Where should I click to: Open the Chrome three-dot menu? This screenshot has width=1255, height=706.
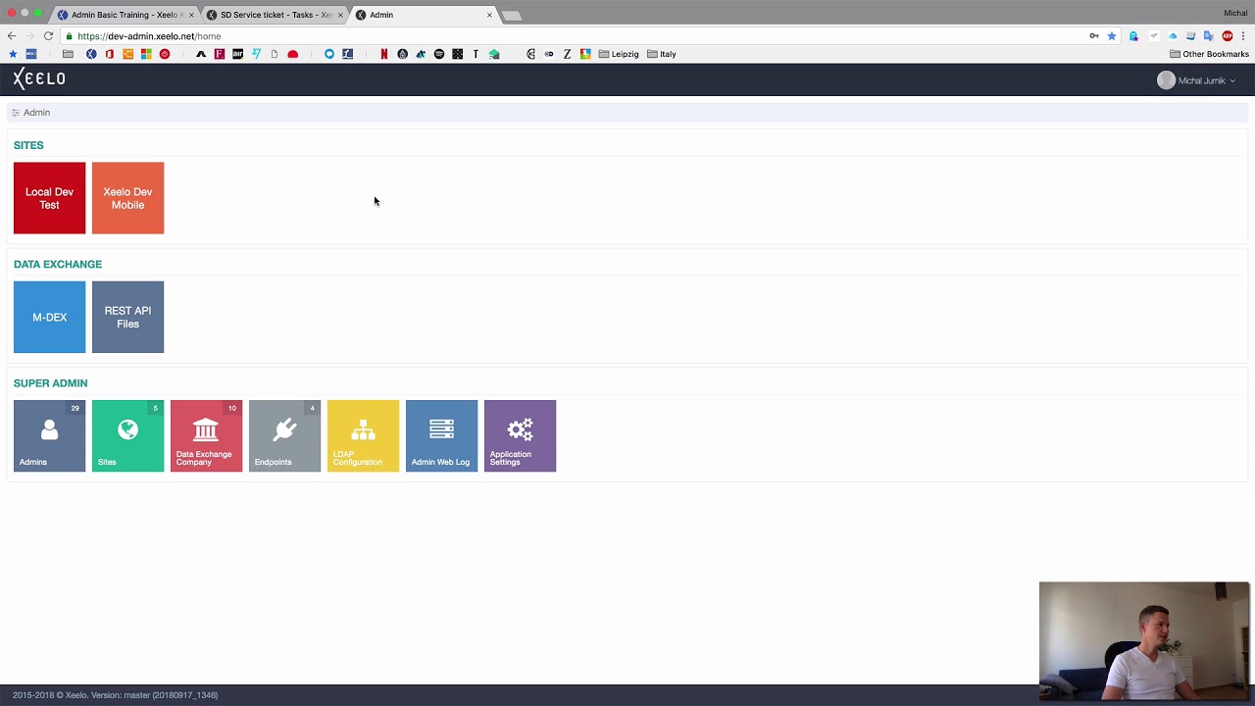(x=1243, y=36)
